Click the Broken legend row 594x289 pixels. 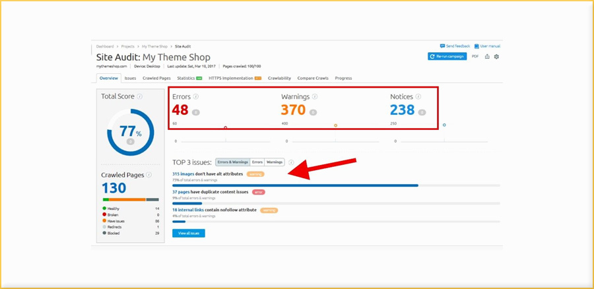coord(131,214)
